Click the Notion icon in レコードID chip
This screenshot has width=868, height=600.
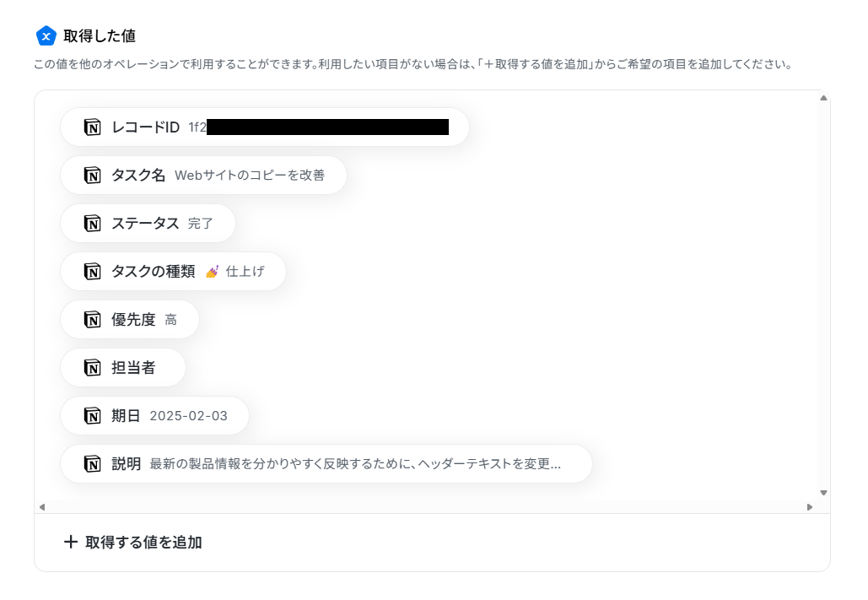(x=93, y=127)
